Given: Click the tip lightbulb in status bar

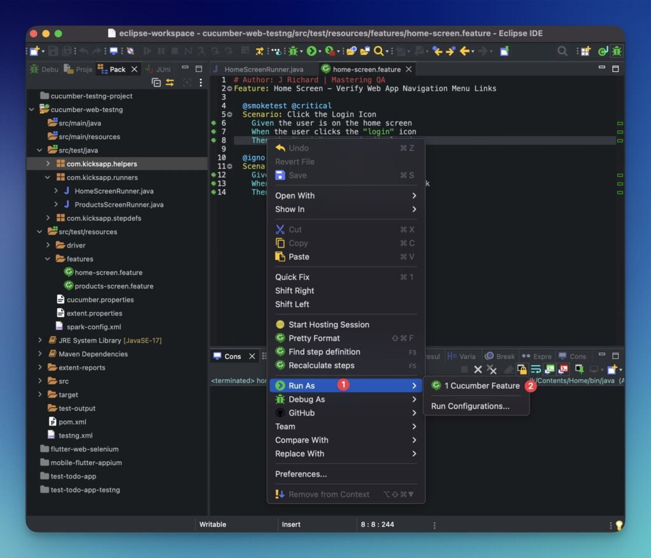Looking at the screenshot, I should point(619,525).
